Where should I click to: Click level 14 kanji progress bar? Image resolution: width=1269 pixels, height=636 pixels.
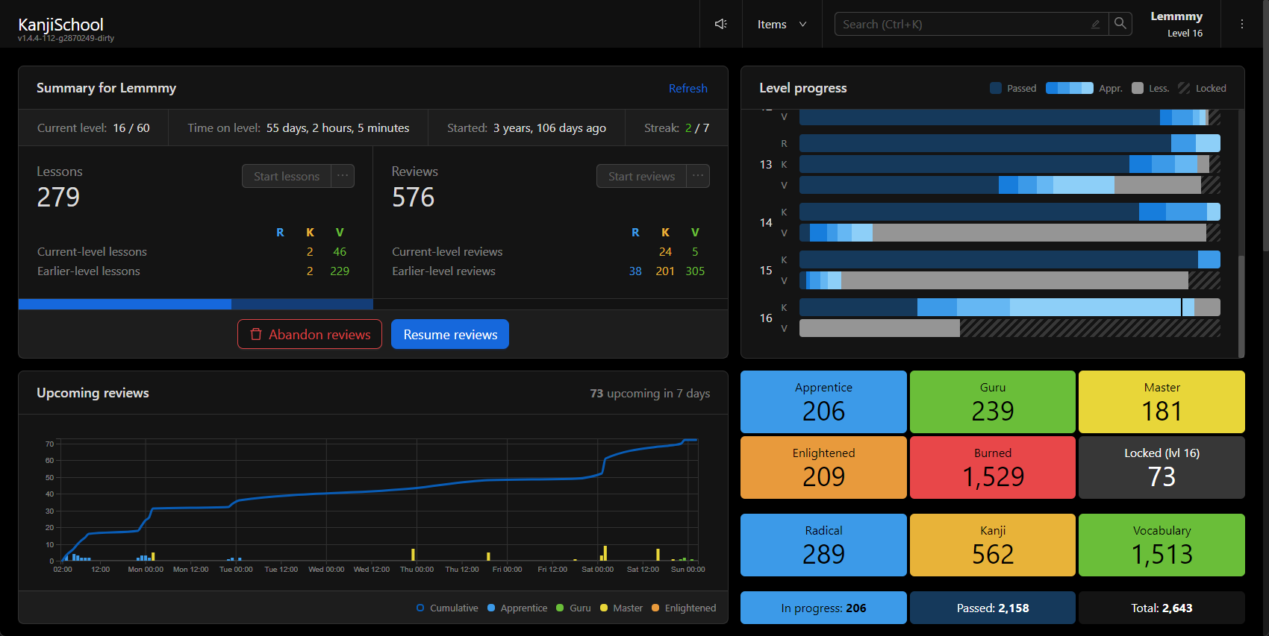pyautogui.click(x=1010, y=212)
